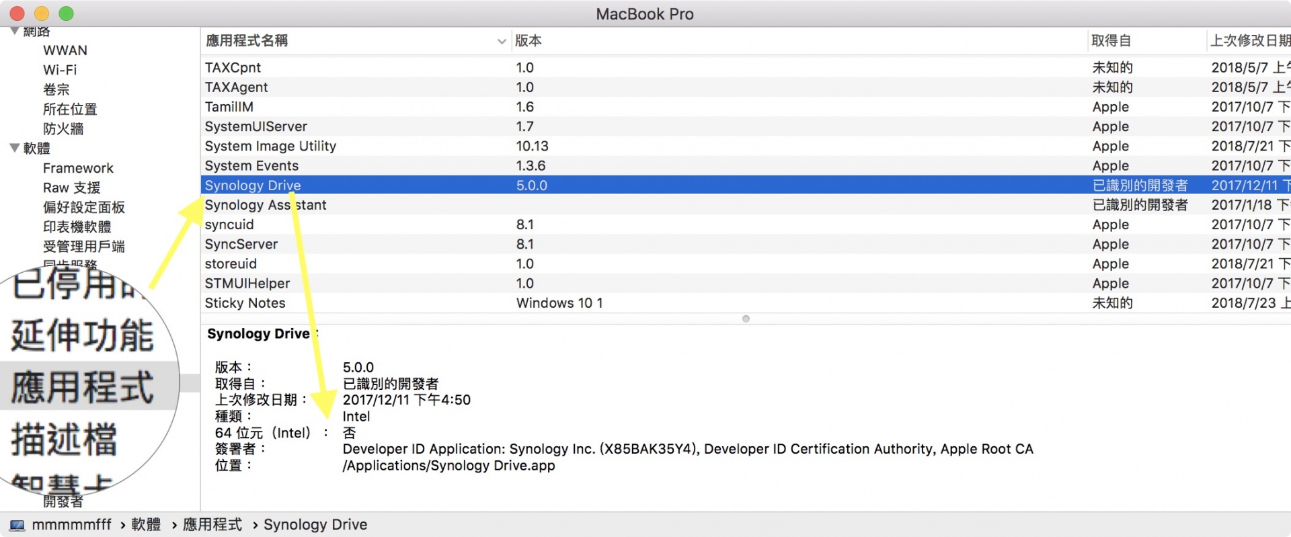This screenshot has height=537, width=1291.
Task: Select the TamilIM row
Action: click(x=746, y=106)
